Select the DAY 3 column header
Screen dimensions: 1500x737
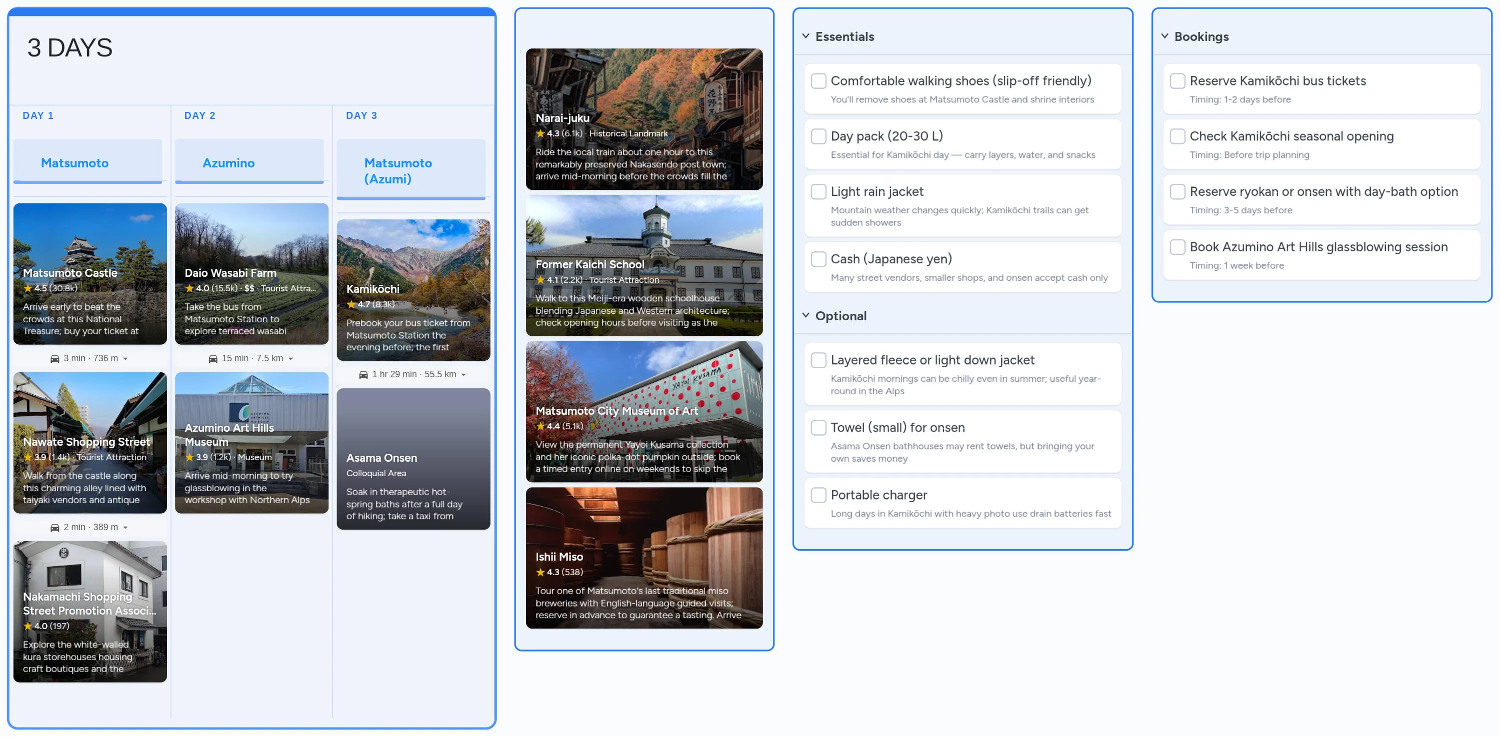pyautogui.click(x=361, y=116)
